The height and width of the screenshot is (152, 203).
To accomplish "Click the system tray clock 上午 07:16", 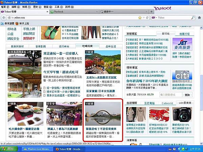I will (x=195, y=149).
